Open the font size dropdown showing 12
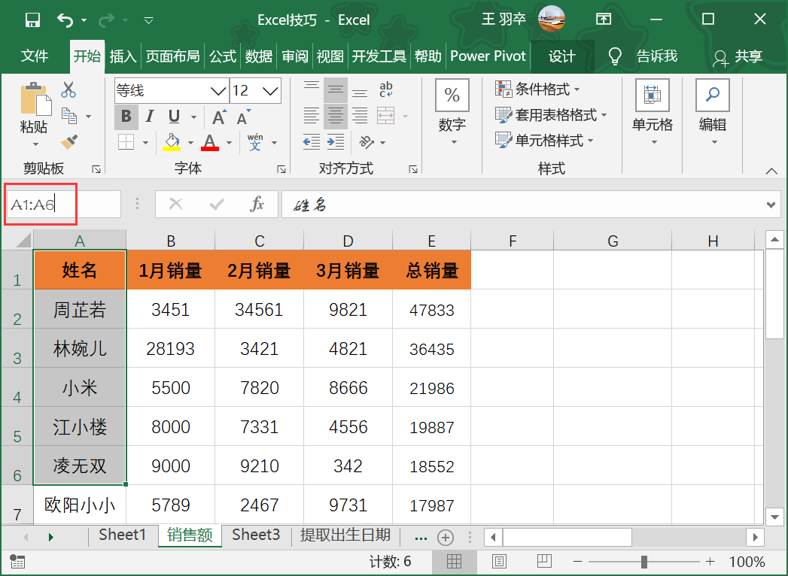The width and height of the screenshot is (788, 576). pyautogui.click(x=270, y=91)
